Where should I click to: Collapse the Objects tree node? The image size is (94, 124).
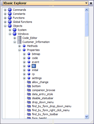tap(5, 26)
